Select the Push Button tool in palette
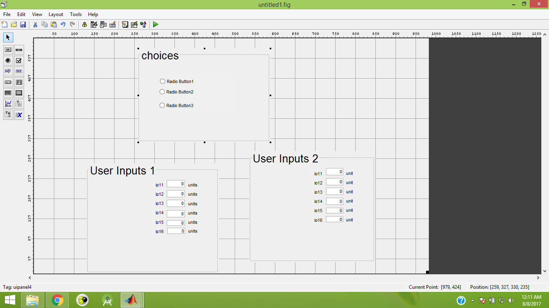The image size is (549, 308). [x=8, y=50]
